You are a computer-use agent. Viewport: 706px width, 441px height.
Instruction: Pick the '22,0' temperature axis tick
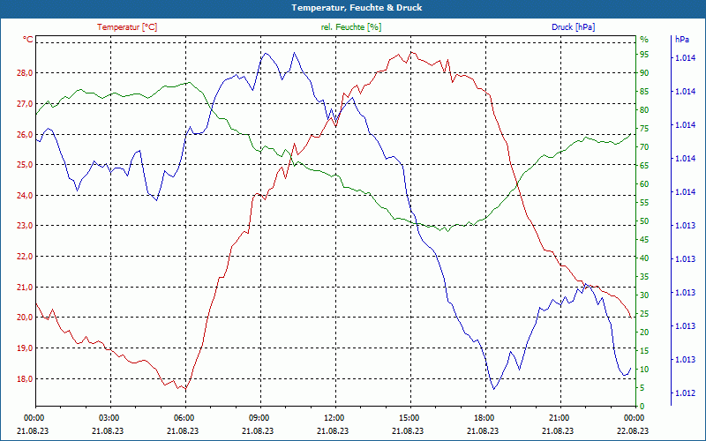tap(25, 256)
